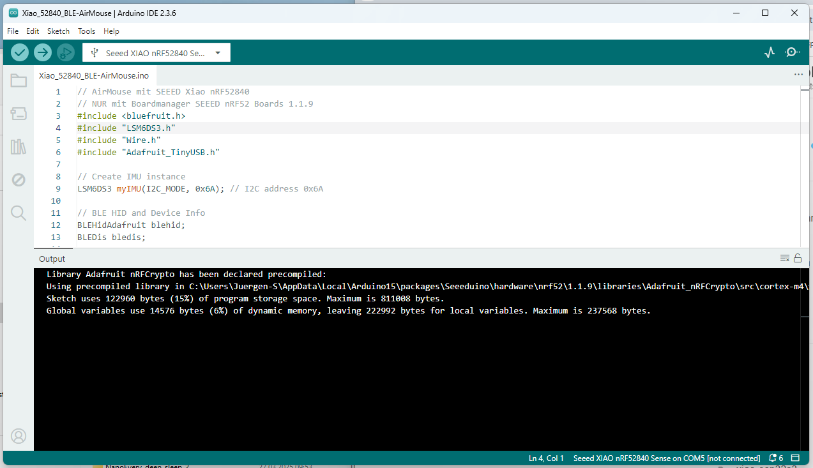Toggle the Output panel scroll lock
This screenshot has width=813, height=468.
click(797, 259)
